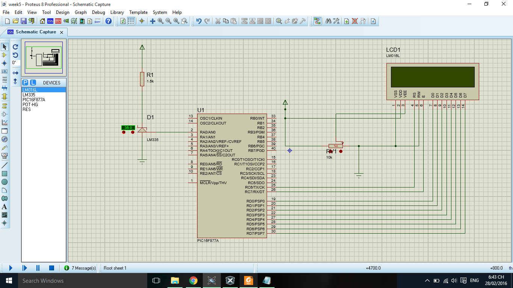Select the Wire Label Mode LBL tool
Viewport: 513px width, 288px height.
click(x=5, y=71)
